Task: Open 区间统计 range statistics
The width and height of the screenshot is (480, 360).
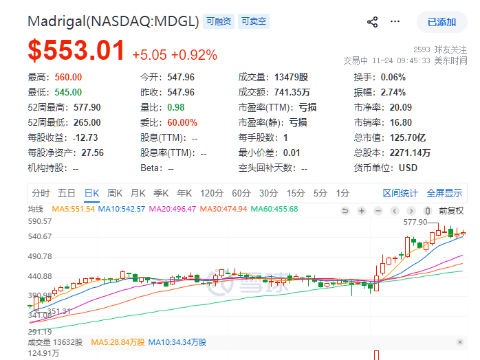Action: (400, 193)
